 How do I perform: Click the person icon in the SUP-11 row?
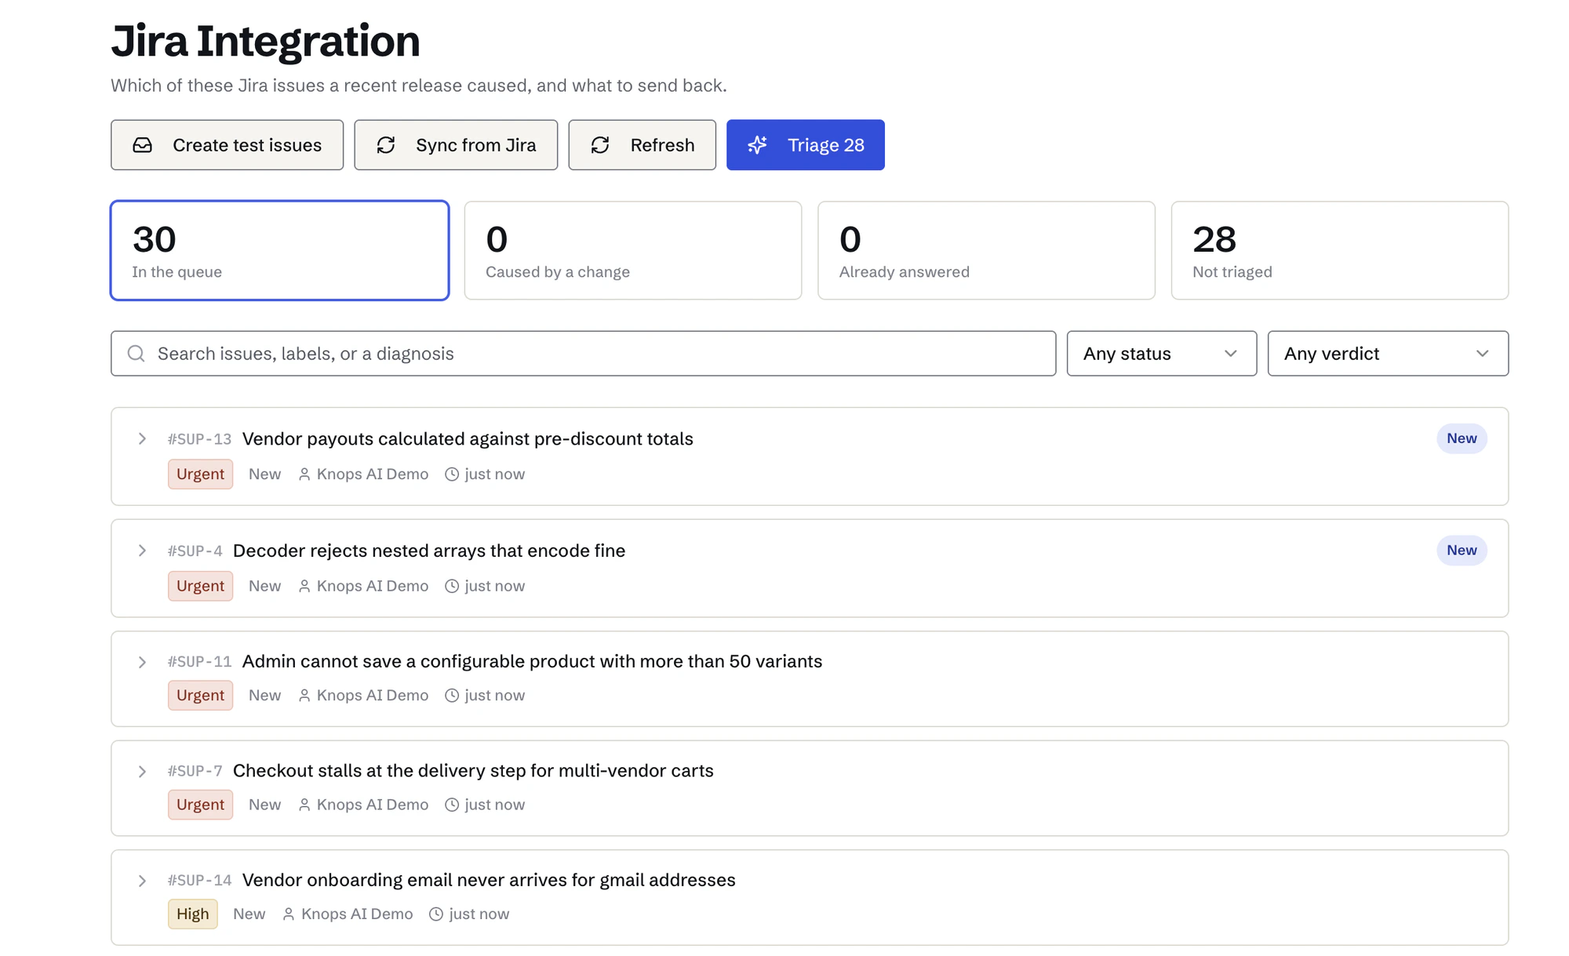click(x=304, y=696)
